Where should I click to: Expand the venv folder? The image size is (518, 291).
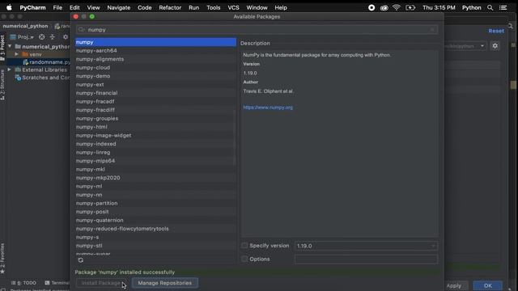(16, 54)
